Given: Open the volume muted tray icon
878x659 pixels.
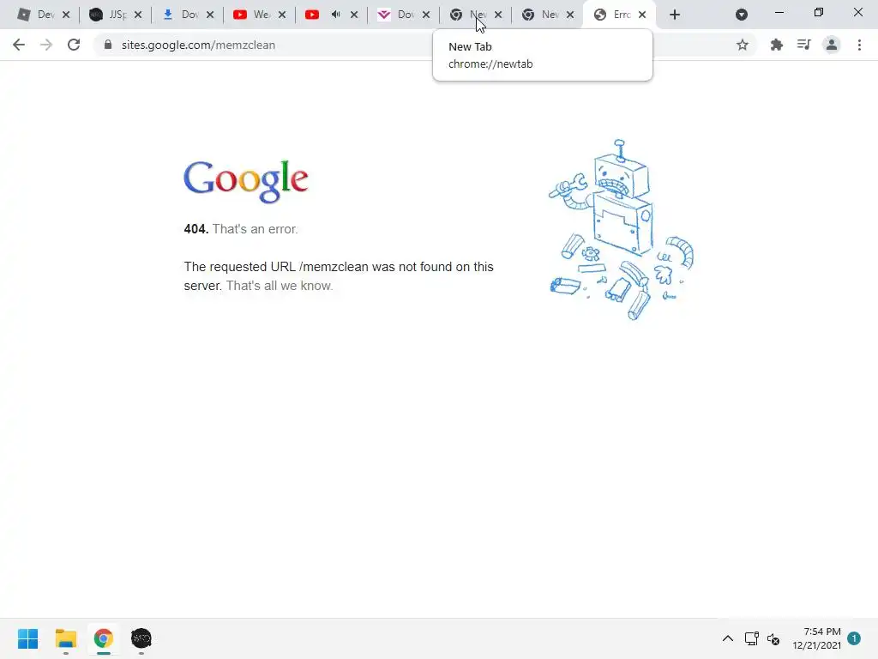Looking at the screenshot, I should [x=773, y=638].
